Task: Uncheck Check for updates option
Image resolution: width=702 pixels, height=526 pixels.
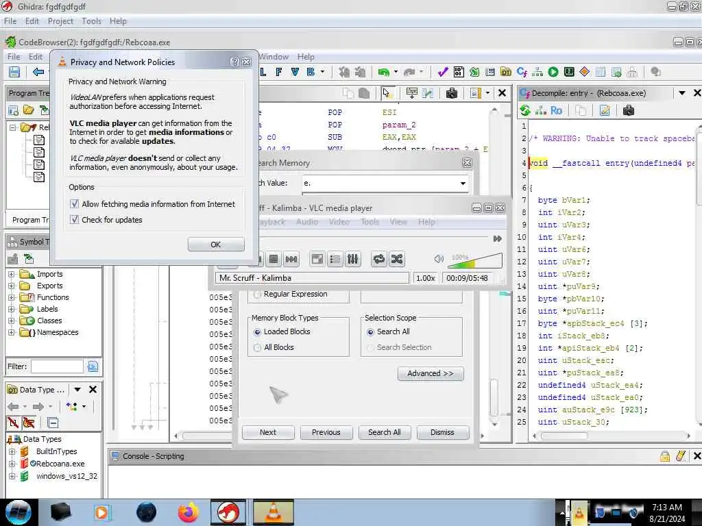Action: [x=74, y=220]
